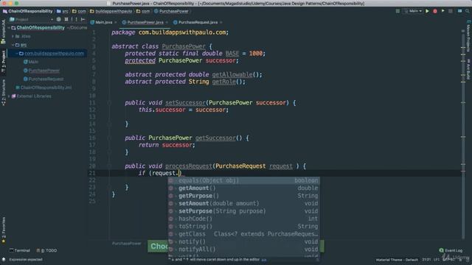Image resolution: width=472 pixels, height=265 pixels.
Task: Choose notifyAll() completion entry
Action: coord(243,250)
